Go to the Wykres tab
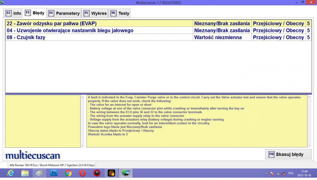The width and height of the screenshot is (317, 180). [x=96, y=13]
